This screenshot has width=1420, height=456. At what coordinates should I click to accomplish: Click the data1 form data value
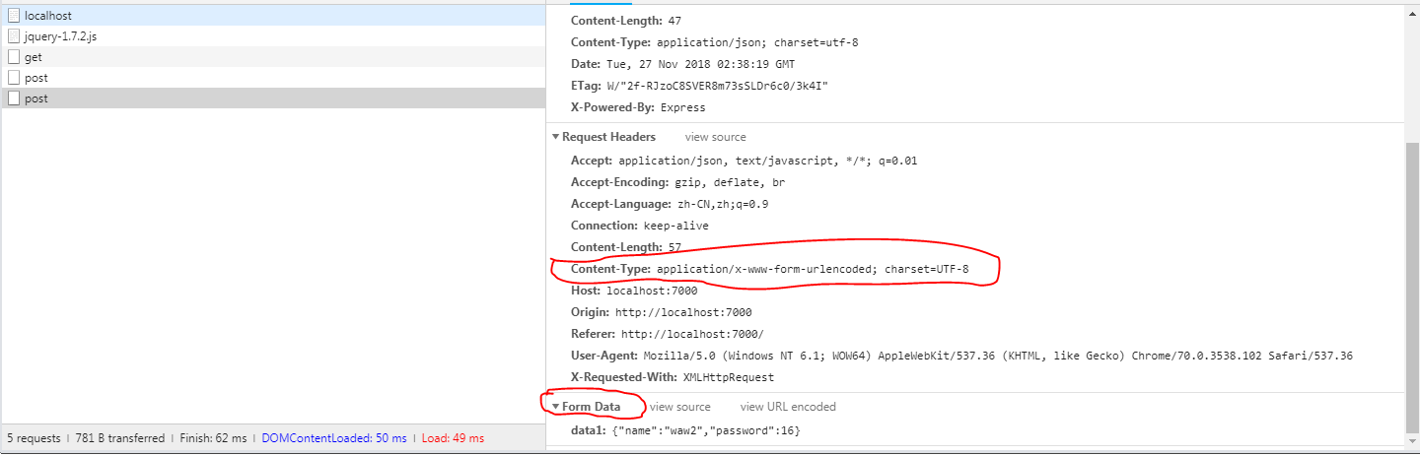700,430
